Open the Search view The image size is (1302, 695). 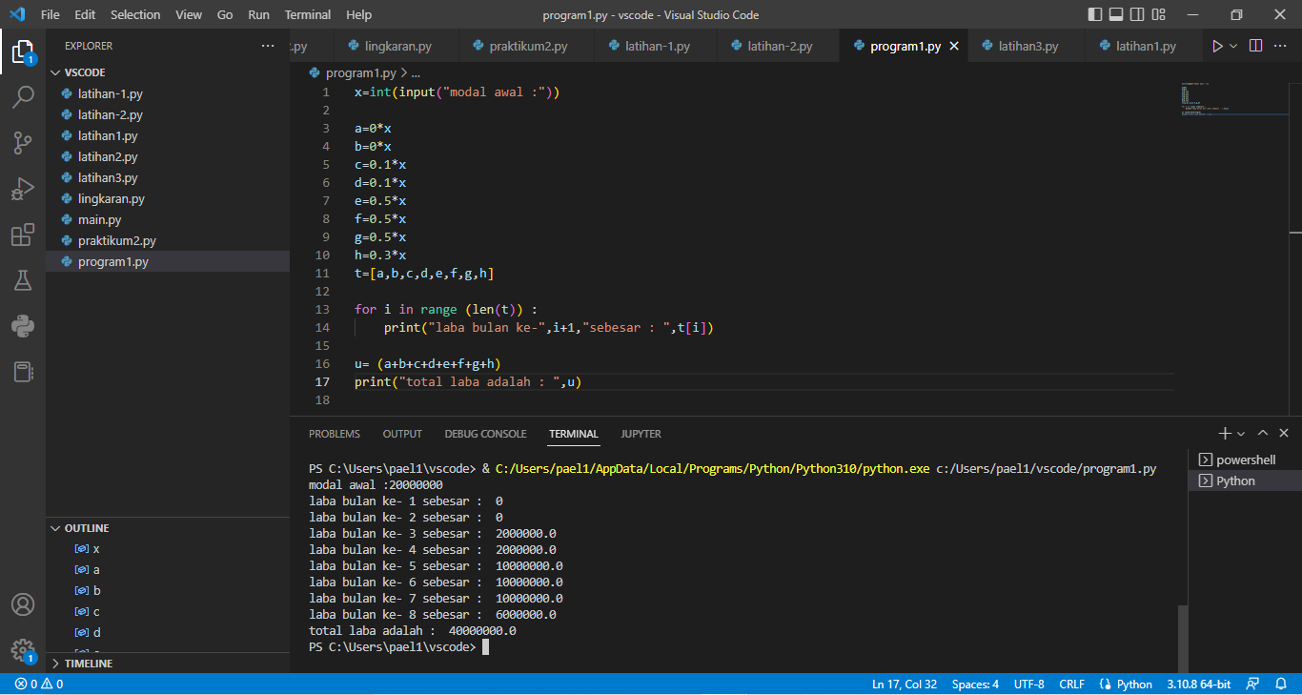pos(23,96)
